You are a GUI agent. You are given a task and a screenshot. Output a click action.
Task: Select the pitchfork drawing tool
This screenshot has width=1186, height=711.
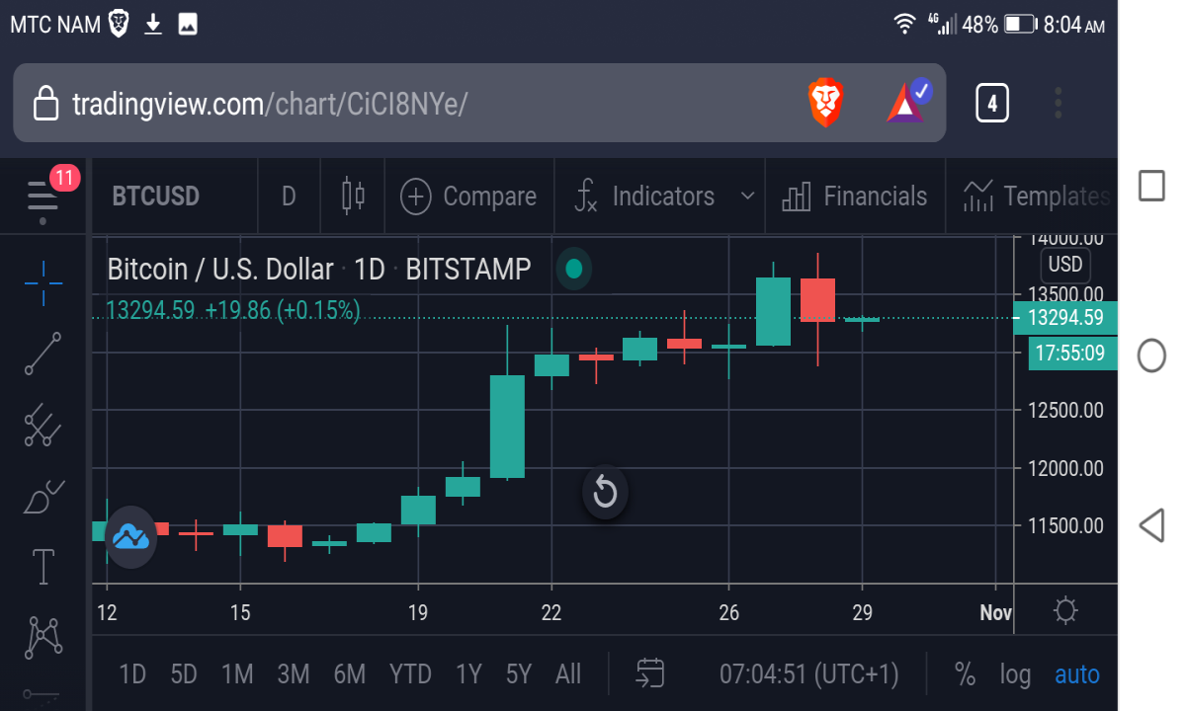(x=43, y=425)
